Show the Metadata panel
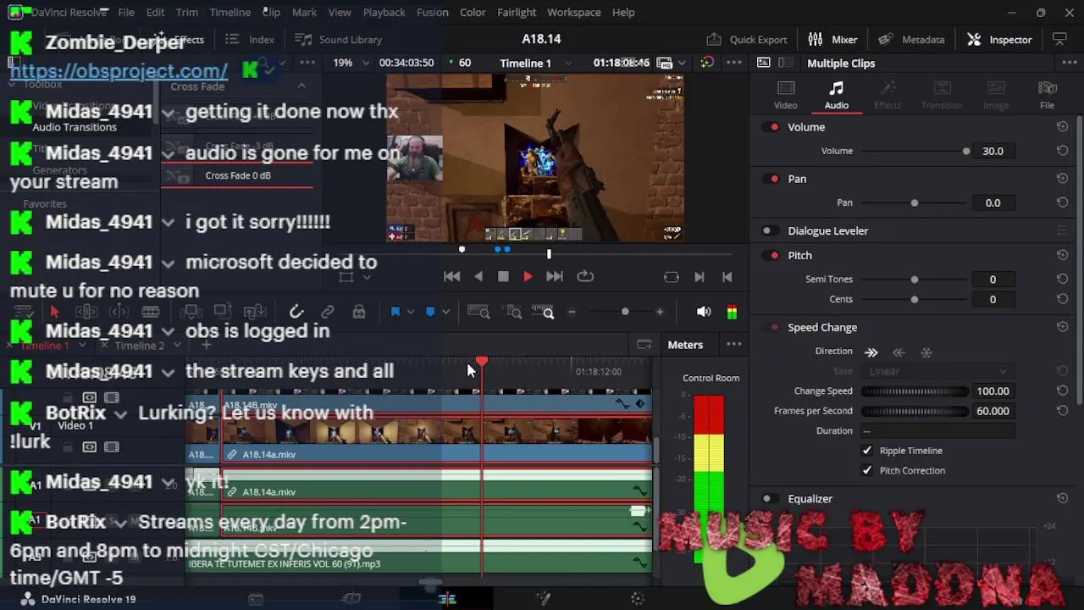The width and height of the screenshot is (1084, 610). click(911, 39)
